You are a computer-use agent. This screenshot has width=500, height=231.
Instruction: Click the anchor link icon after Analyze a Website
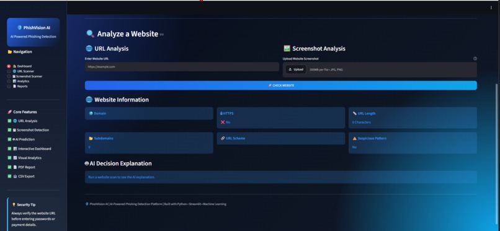(162, 34)
